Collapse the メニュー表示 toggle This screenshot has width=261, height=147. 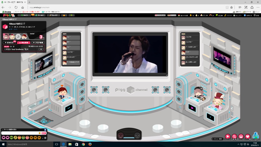click(x=217, y=139)
